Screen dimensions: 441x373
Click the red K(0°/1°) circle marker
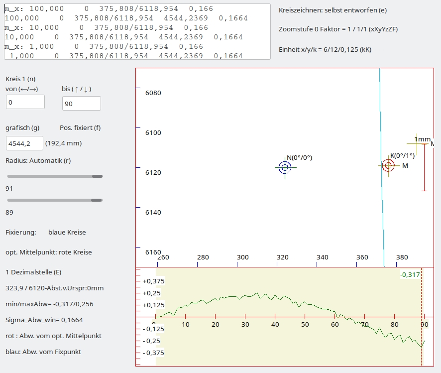(x=388, y=165)
